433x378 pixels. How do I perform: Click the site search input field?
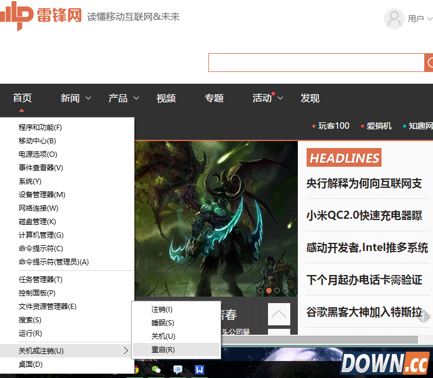(x=317, y=63)
